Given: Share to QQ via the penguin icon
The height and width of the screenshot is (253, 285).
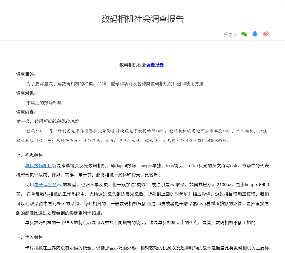Looking at the screenshot, I should coord(255,34).
